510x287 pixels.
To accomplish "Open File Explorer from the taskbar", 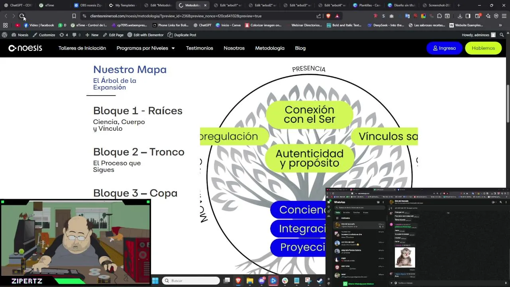I will pos(250,281).
